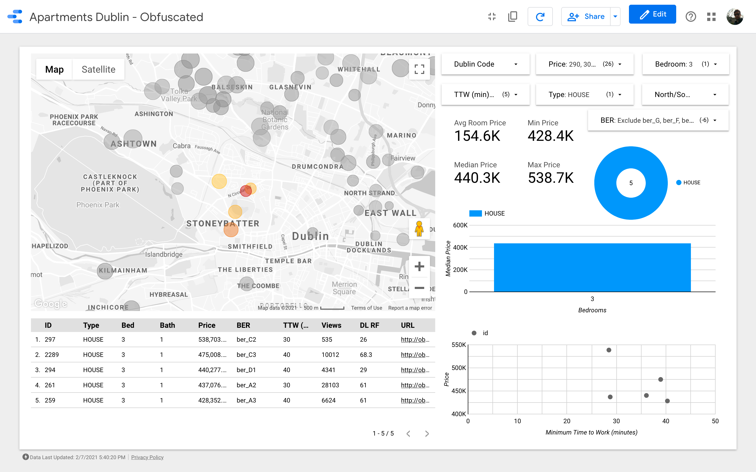
Task: Open the North/South filter dropdown
Action: [x=685, y=95]
